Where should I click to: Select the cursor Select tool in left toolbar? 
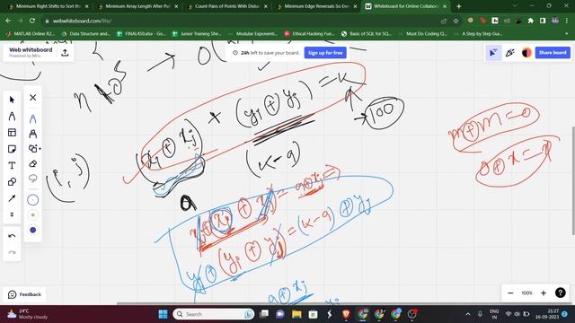tap(12, 100)
